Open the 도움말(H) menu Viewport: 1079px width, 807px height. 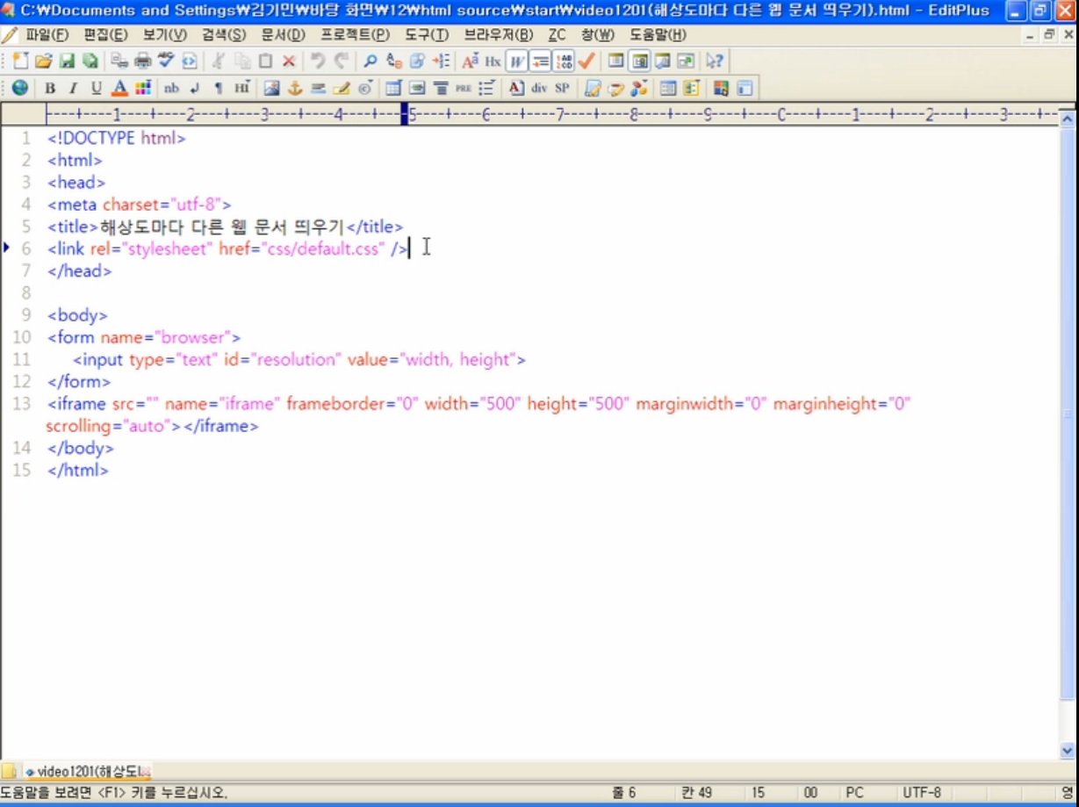(x=658, y=35)
